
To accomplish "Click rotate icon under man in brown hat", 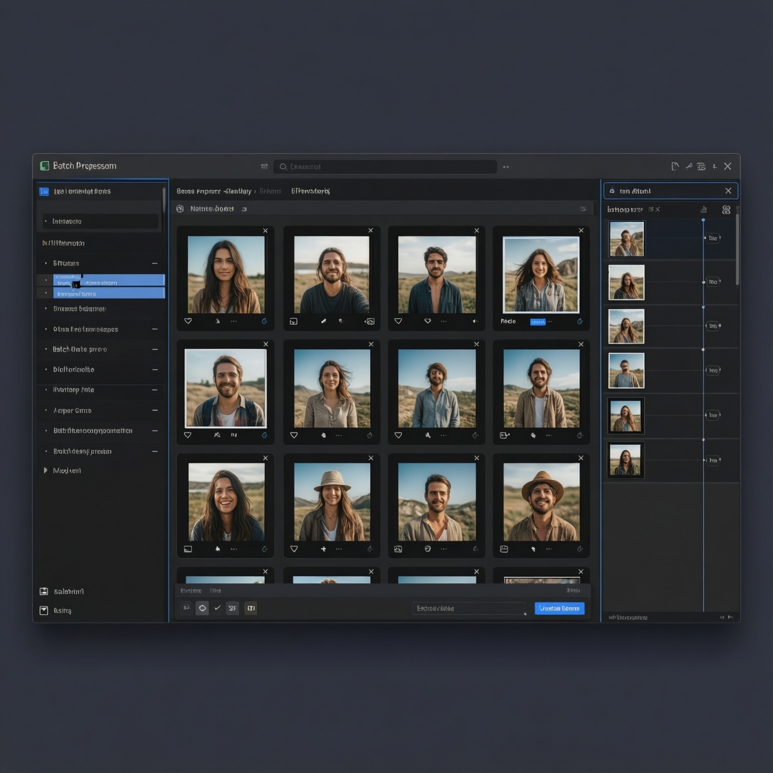I will coord(580,549).
